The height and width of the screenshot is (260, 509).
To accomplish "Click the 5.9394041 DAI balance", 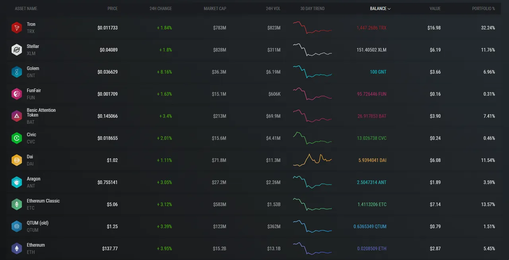I will pos(372,160).
